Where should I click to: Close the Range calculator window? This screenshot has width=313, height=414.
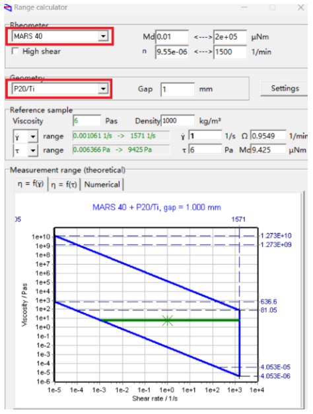(x=301, y=8)
